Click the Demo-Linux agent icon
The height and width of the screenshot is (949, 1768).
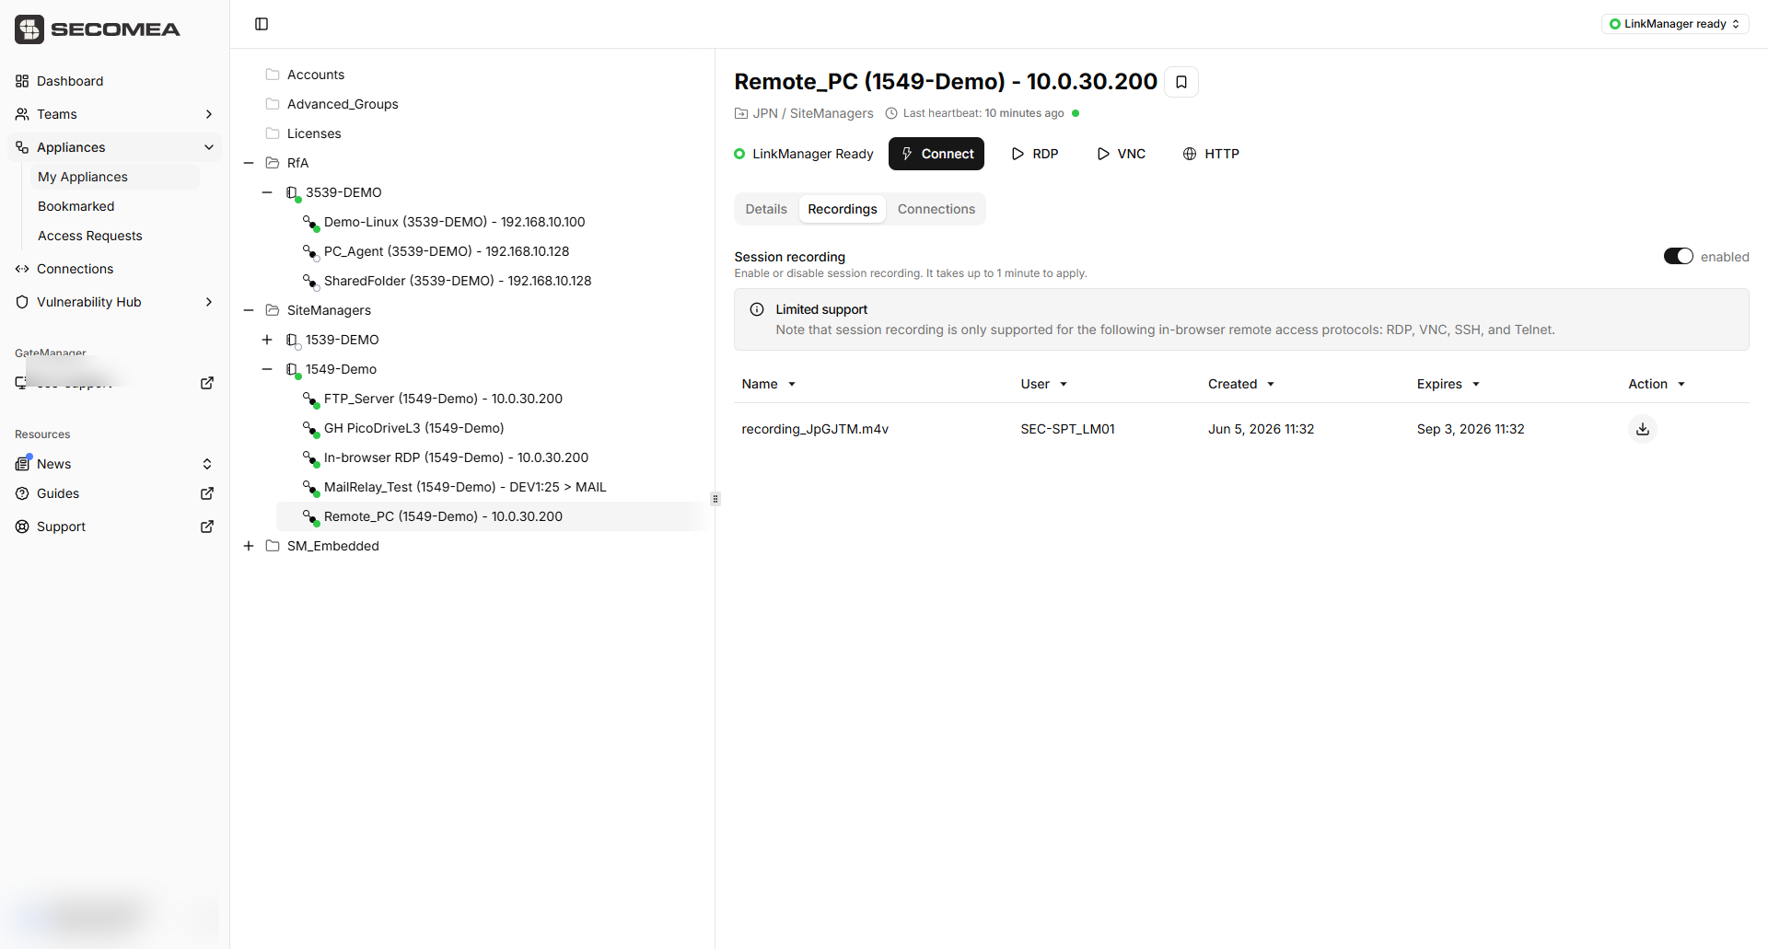click(311, 223)
